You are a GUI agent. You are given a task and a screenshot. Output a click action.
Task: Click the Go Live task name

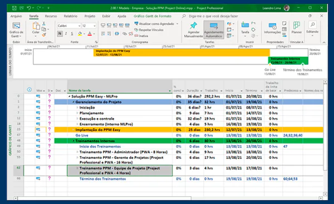click(82, 135)
